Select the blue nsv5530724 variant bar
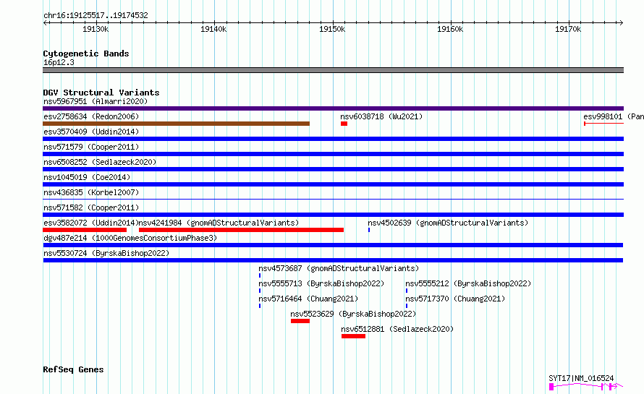The height and width of the screenshot is (394, 644). tap(333, 260)
